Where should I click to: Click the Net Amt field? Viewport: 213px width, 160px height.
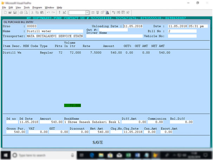pyautogui.click(x=99, y=132)
